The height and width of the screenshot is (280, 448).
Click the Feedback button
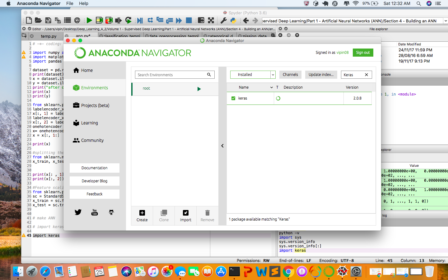tap(95, 194)
